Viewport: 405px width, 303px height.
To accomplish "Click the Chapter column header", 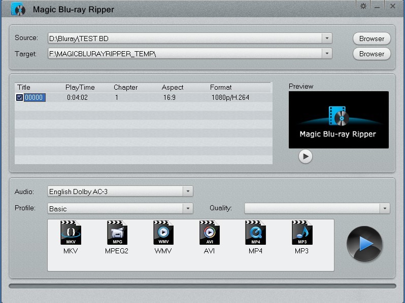I will tap(126, 87).
